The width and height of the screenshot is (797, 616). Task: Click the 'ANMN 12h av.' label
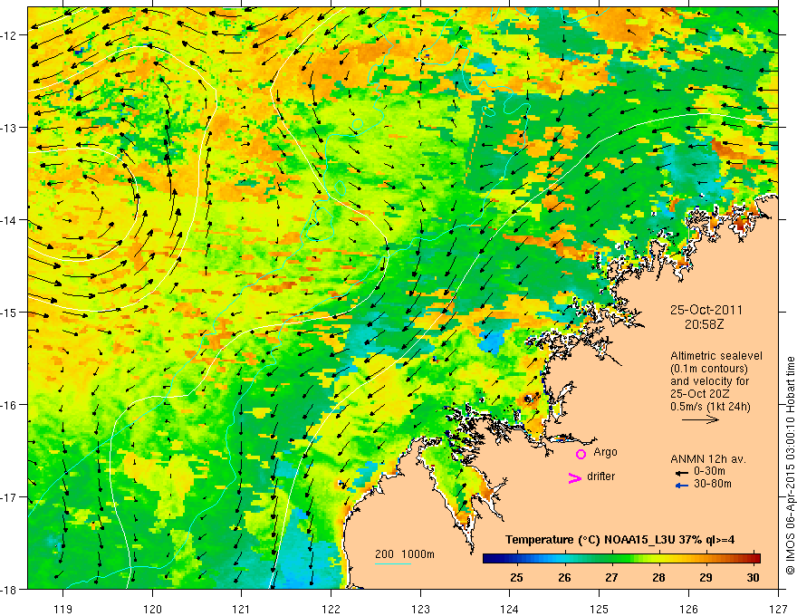(708, 459)
